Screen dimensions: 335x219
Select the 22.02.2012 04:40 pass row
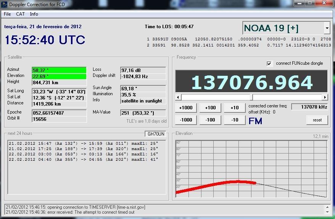click(x=83, y=159)
